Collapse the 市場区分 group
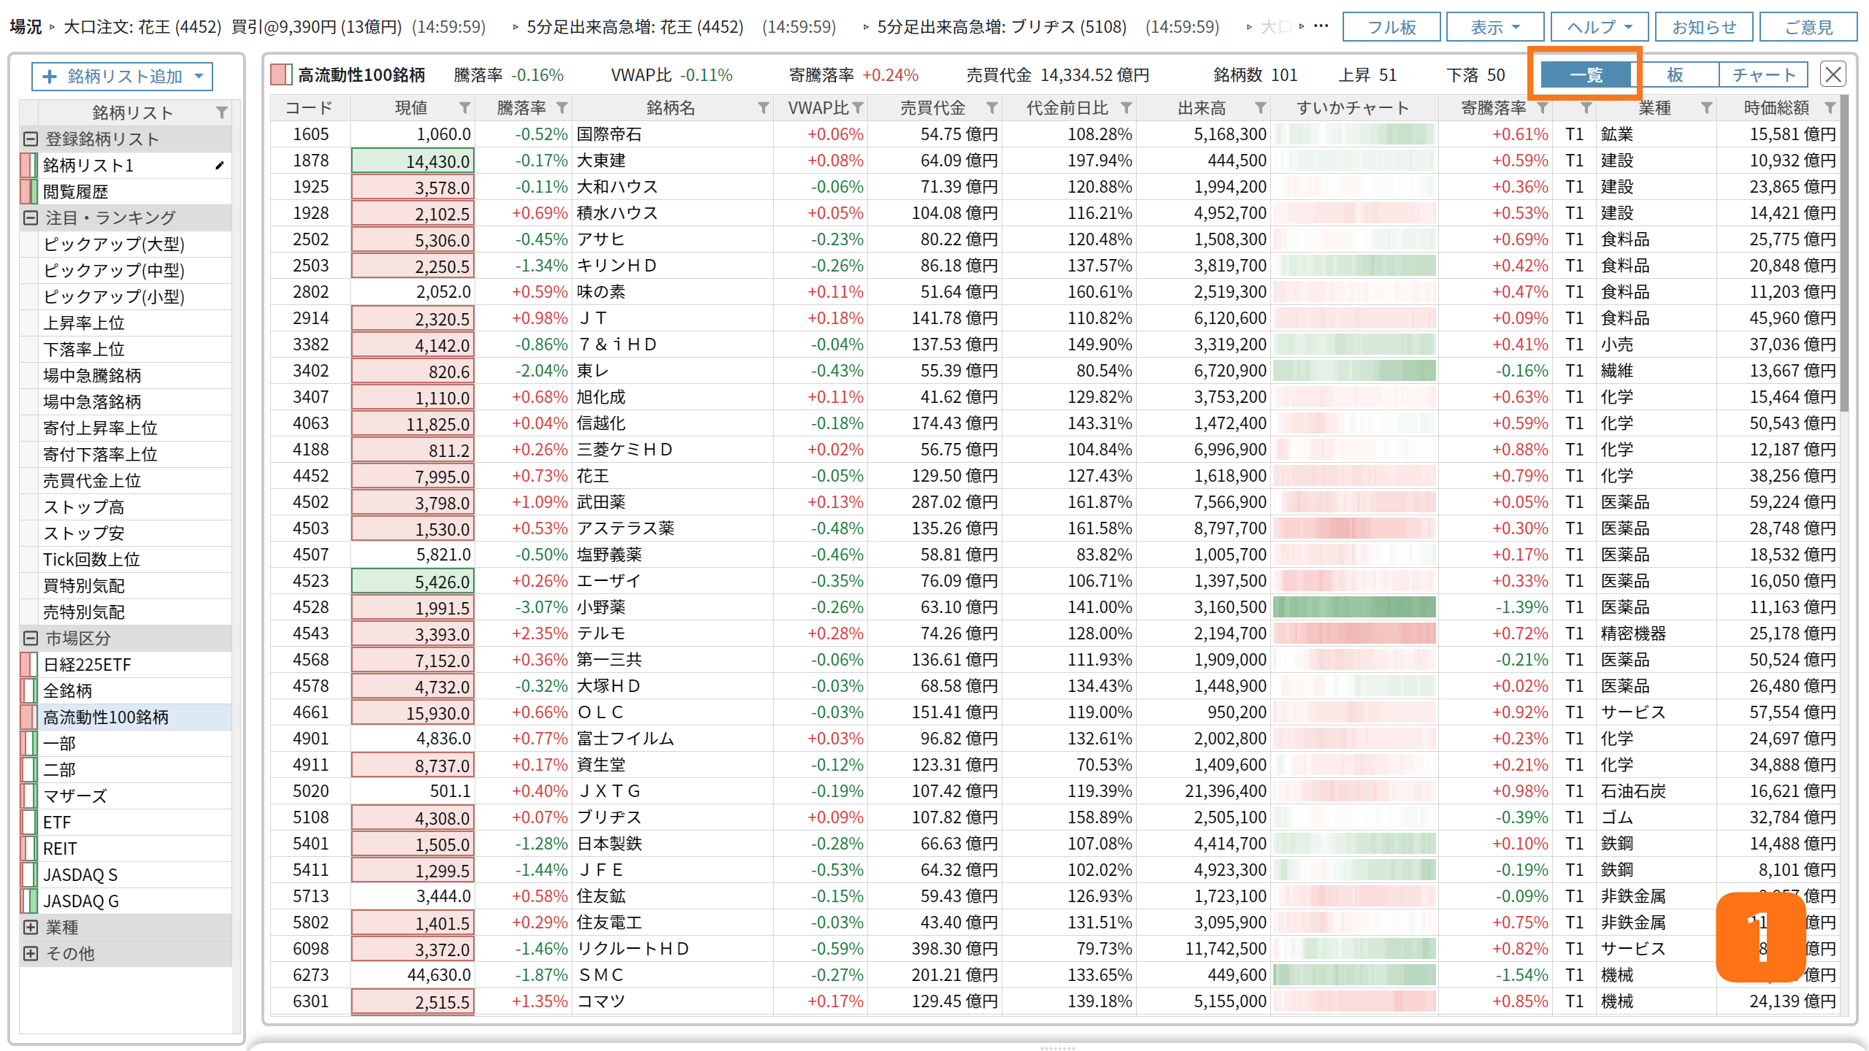 (30, 639)
